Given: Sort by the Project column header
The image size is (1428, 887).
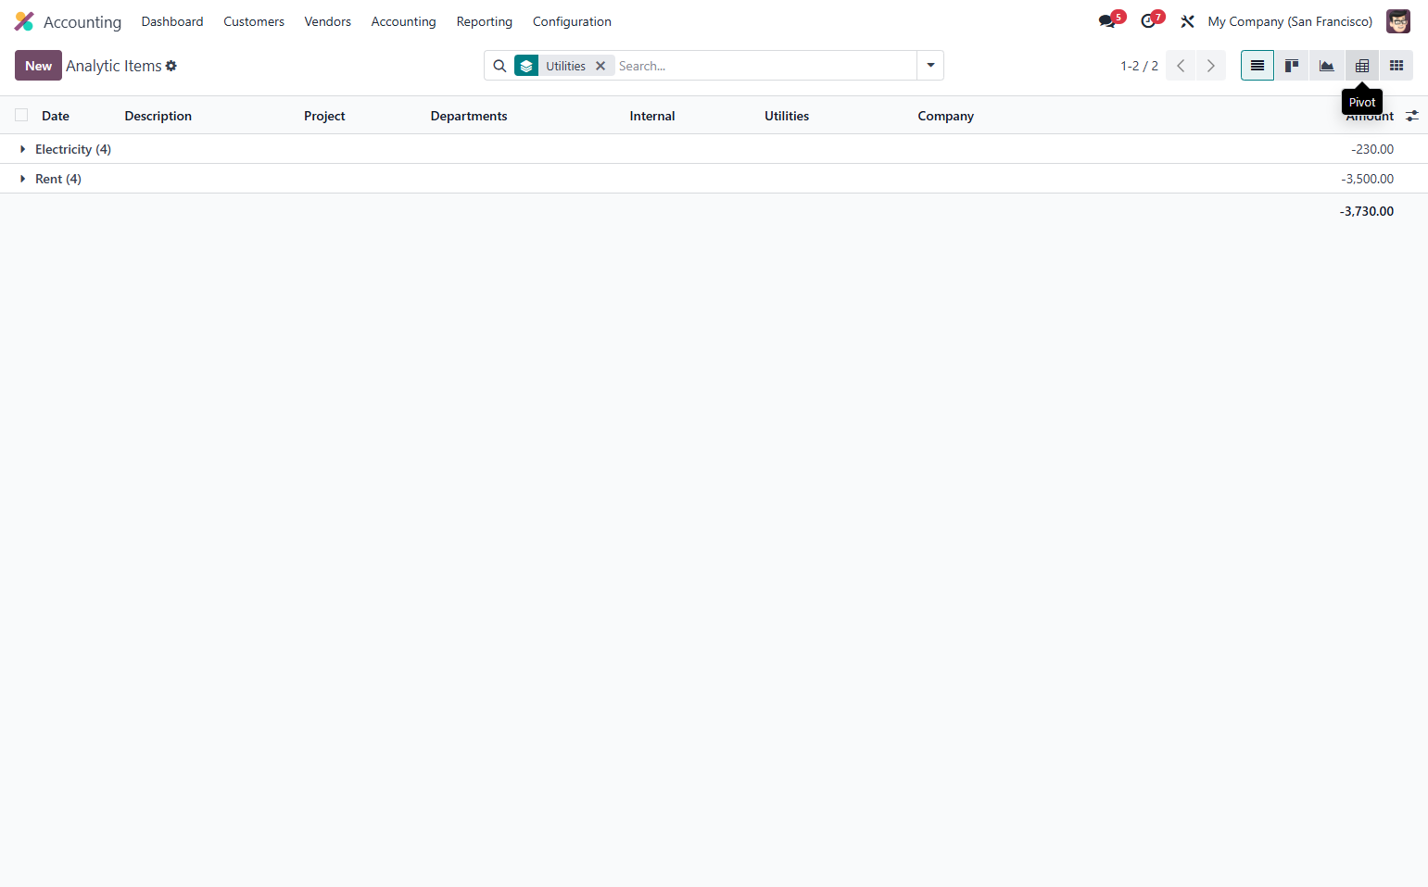Looking at the screenshot, I should point(324,116).
